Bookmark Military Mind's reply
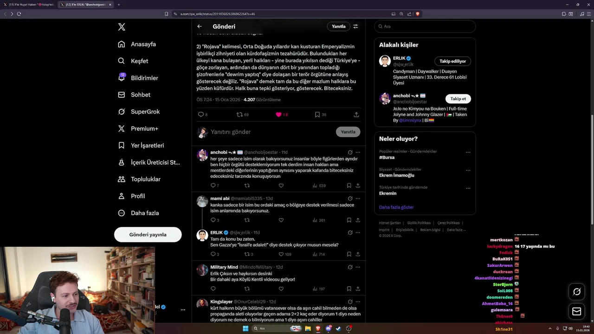 349,289
